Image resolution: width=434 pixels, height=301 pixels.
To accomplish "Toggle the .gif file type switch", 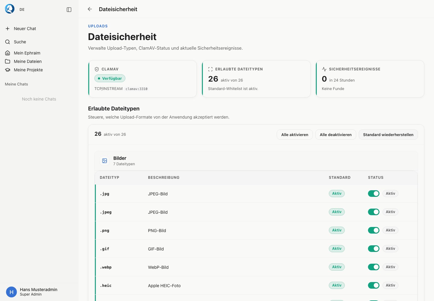I will (374, 249).
